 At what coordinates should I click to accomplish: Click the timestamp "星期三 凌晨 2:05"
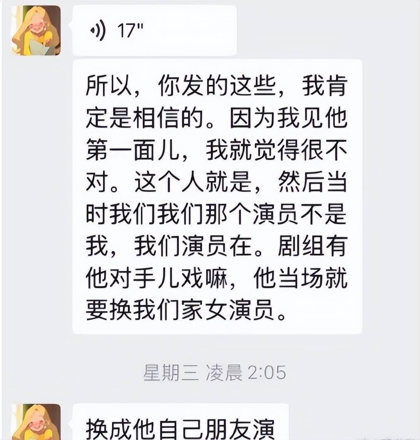point(215,372)
